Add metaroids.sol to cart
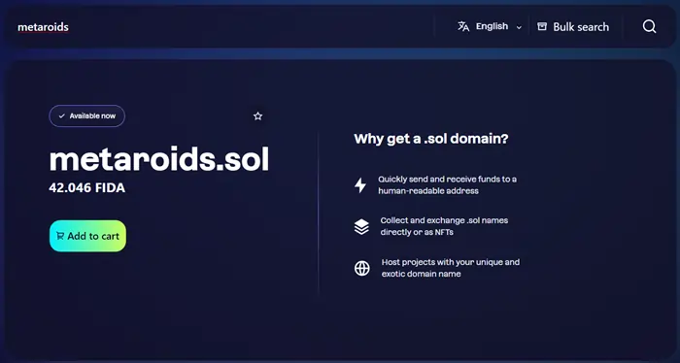680x363 pixels. click(87, 236)
